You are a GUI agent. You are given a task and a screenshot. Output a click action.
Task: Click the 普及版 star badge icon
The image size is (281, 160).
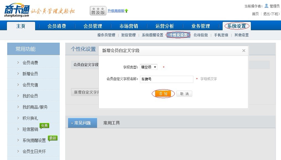click(x=98, y=11)
